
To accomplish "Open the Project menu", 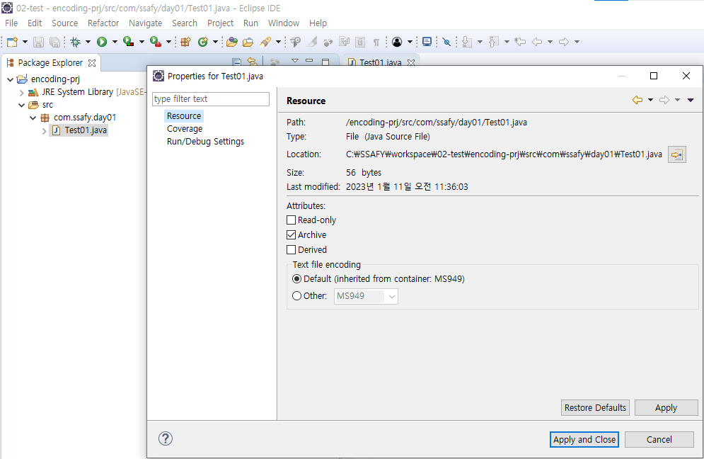I will coord(220,23).
